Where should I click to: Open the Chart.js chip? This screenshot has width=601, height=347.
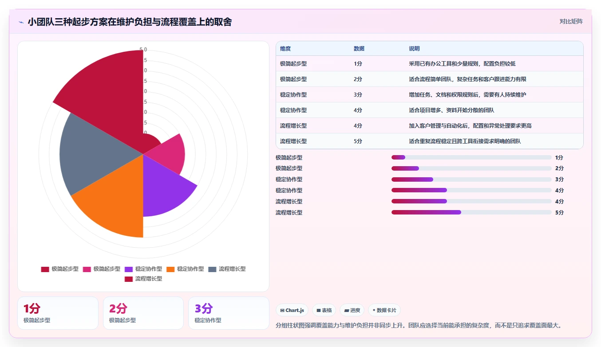(x=292, y=310)
